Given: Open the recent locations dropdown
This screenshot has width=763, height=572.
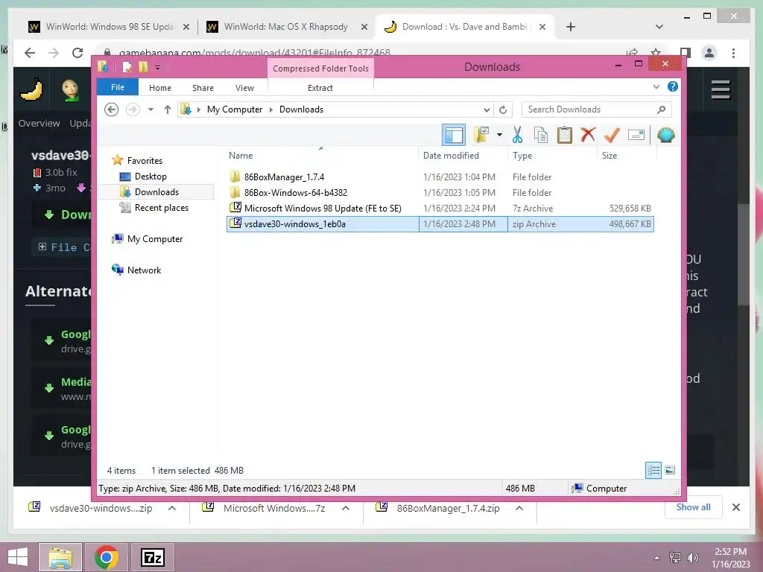Looking at the screenshot, I should click(x=151, y=109).
